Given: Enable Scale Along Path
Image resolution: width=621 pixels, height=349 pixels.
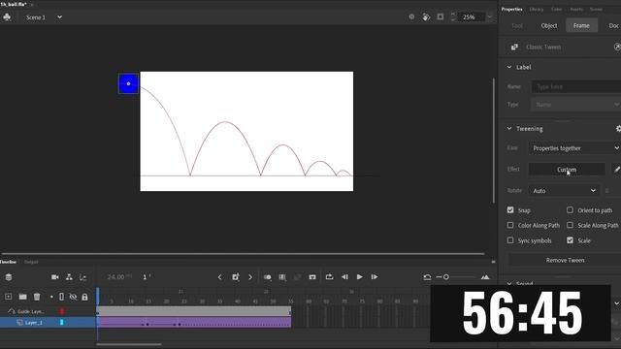Looking at the screenshot, I should point(570,225).
